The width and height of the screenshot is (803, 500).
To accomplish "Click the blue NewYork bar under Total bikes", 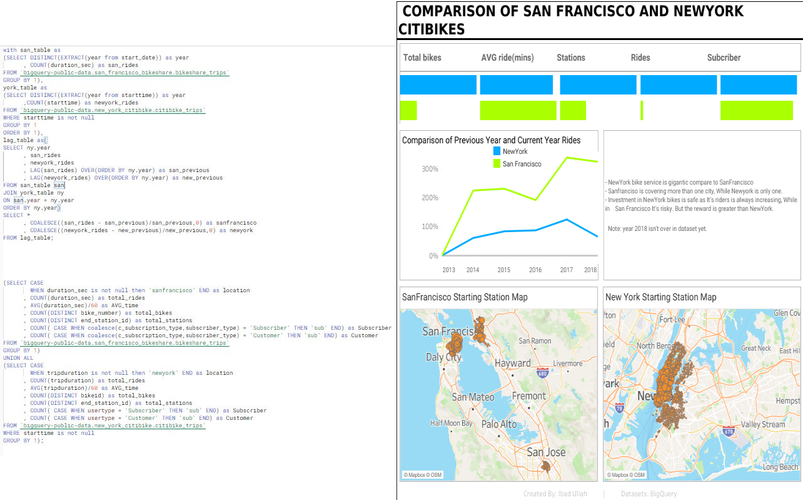I will (438, 84).
